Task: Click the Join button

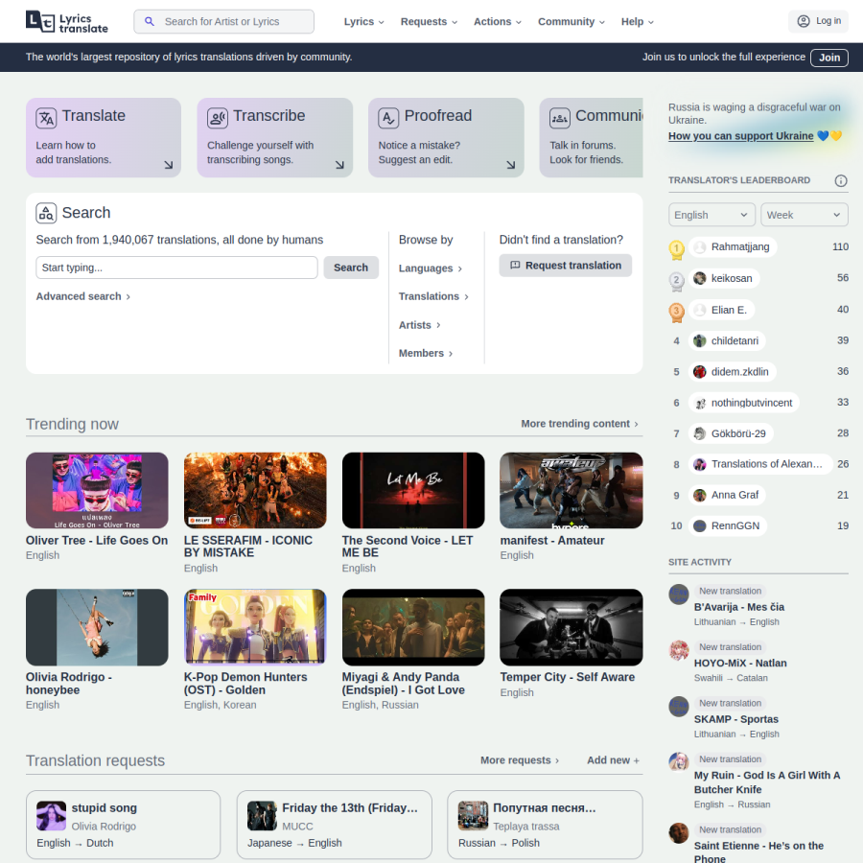Action: click(828, 58)
